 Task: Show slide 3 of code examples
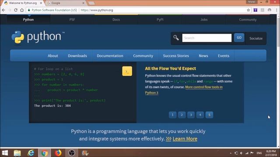click(x=191, y=115)
